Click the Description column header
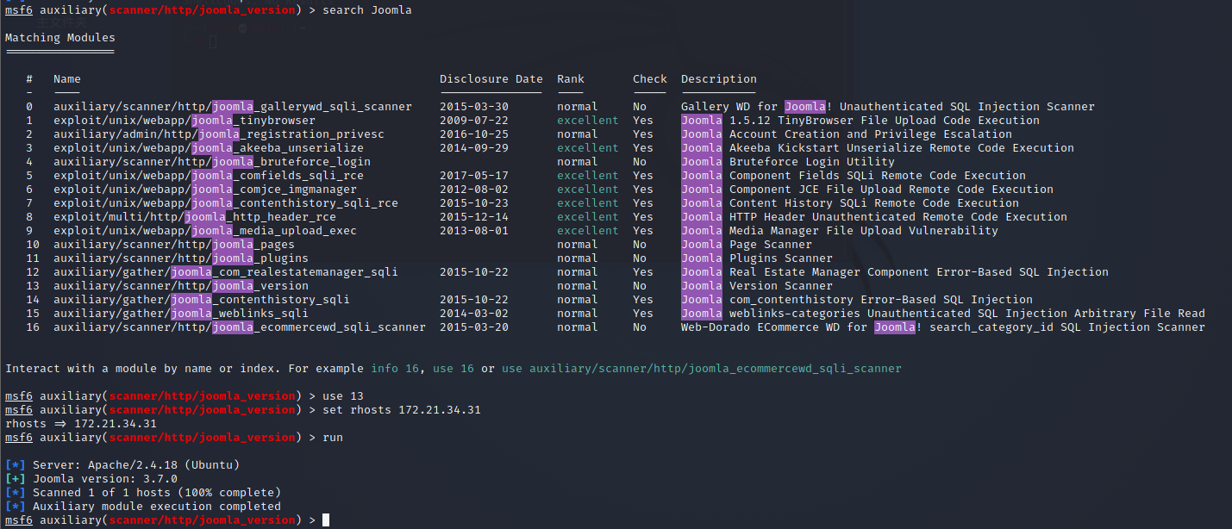This screenshot has height=529, width=1232. pos(719,79)
